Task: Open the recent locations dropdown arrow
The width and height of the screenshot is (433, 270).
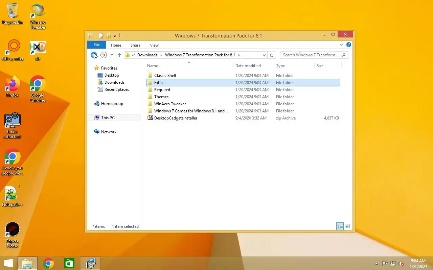Action: click(x=112, y=55)
